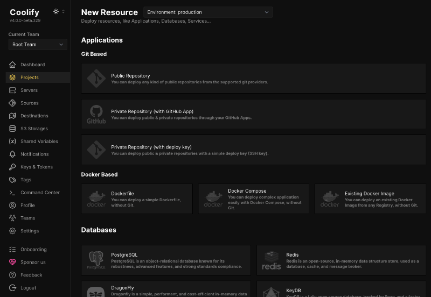
Task: Choose the Redis database card
Action: [x=341, y=260]
